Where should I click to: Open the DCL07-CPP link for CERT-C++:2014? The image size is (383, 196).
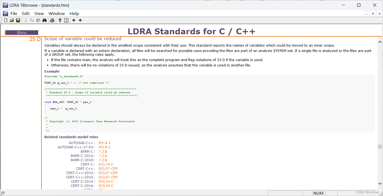pos(108,173)
